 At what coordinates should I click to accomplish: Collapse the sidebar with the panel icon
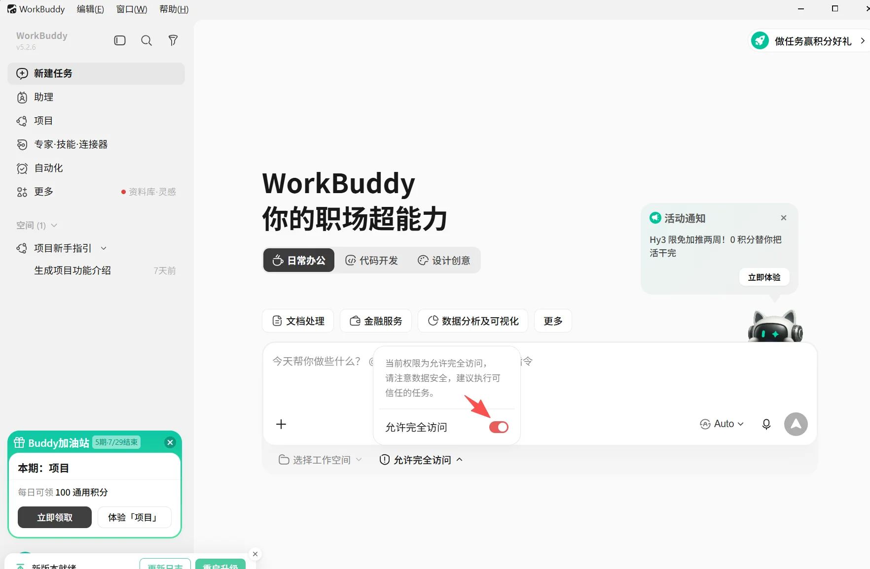(120, 40)
